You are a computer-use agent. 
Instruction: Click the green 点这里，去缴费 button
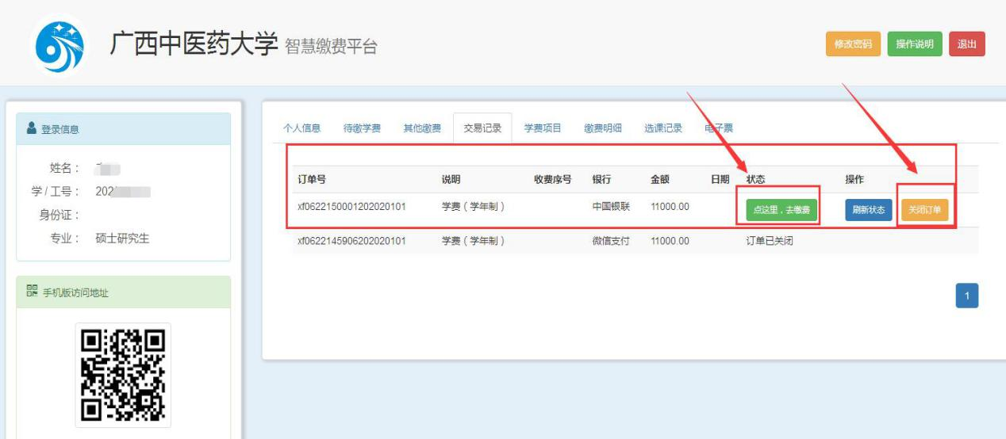click(x=781, y=210)
